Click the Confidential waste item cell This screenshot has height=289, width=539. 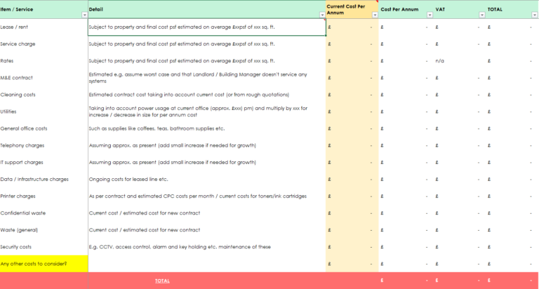coord(44,213)
